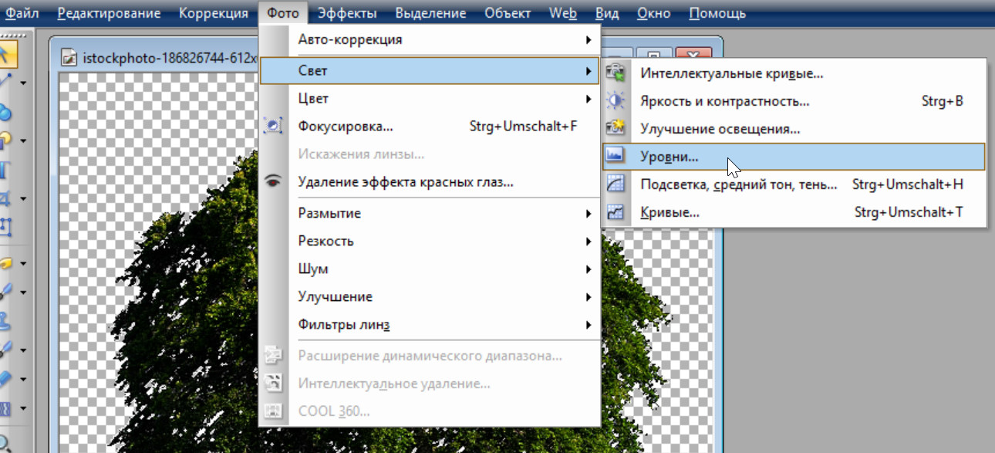Viewport: 995px width, 453px height.
Task: Choose Искажения линзы menu entry
Action: pyautogui.click(x=430, y=154)
